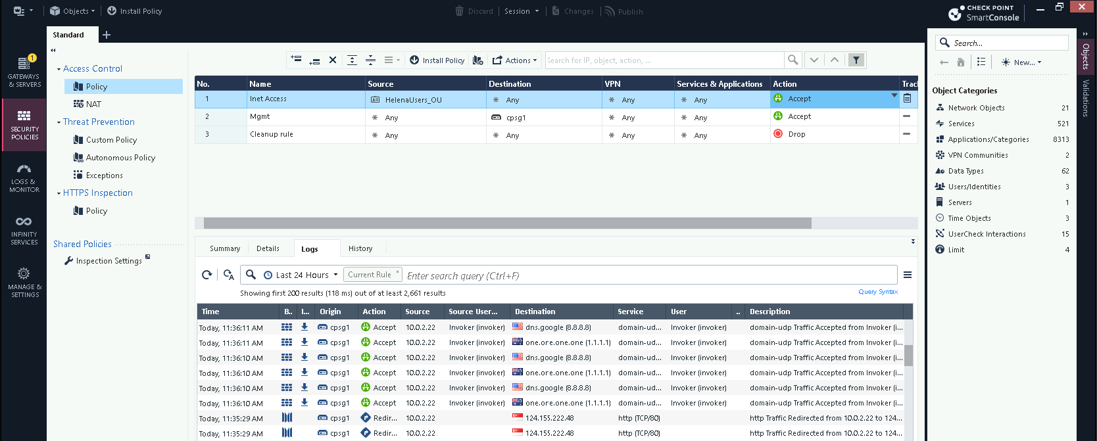Add rule above icon in toolbar

pos(296,60)
